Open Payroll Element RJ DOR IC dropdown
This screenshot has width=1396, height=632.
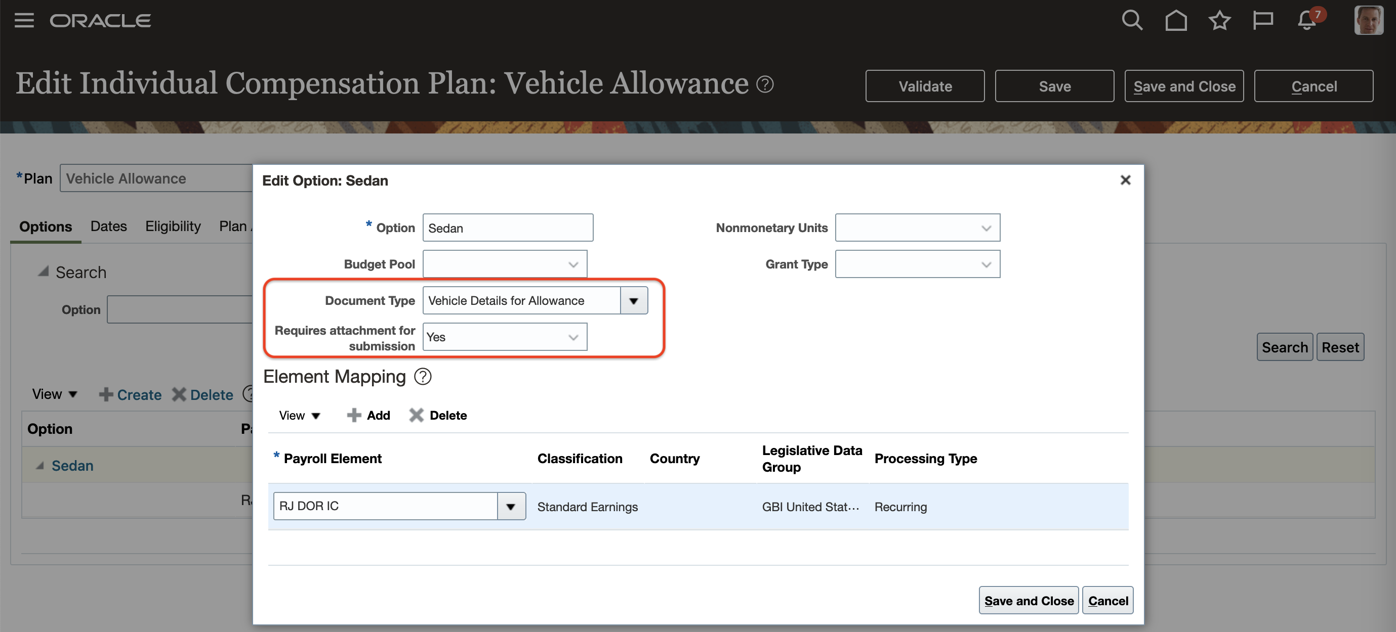(511, 507)
